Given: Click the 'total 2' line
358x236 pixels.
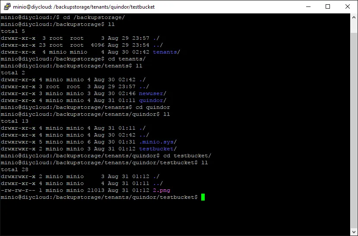Looking at the screenshot, I should pyautogui.click(x=13, y=73).
